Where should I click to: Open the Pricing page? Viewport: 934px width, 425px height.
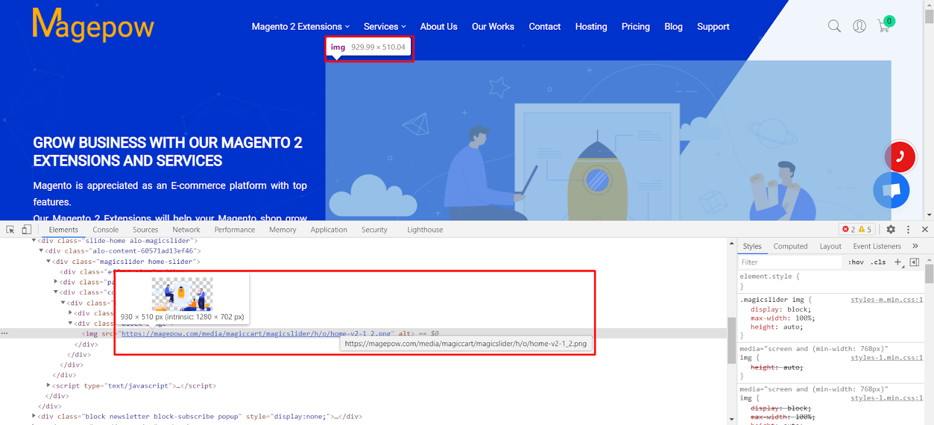pos(636,27)
